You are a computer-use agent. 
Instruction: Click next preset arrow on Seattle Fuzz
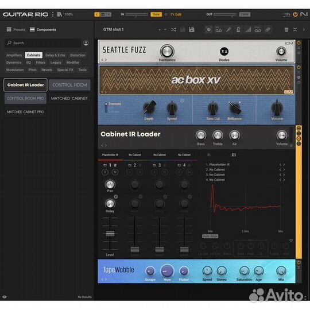point(106,60)
